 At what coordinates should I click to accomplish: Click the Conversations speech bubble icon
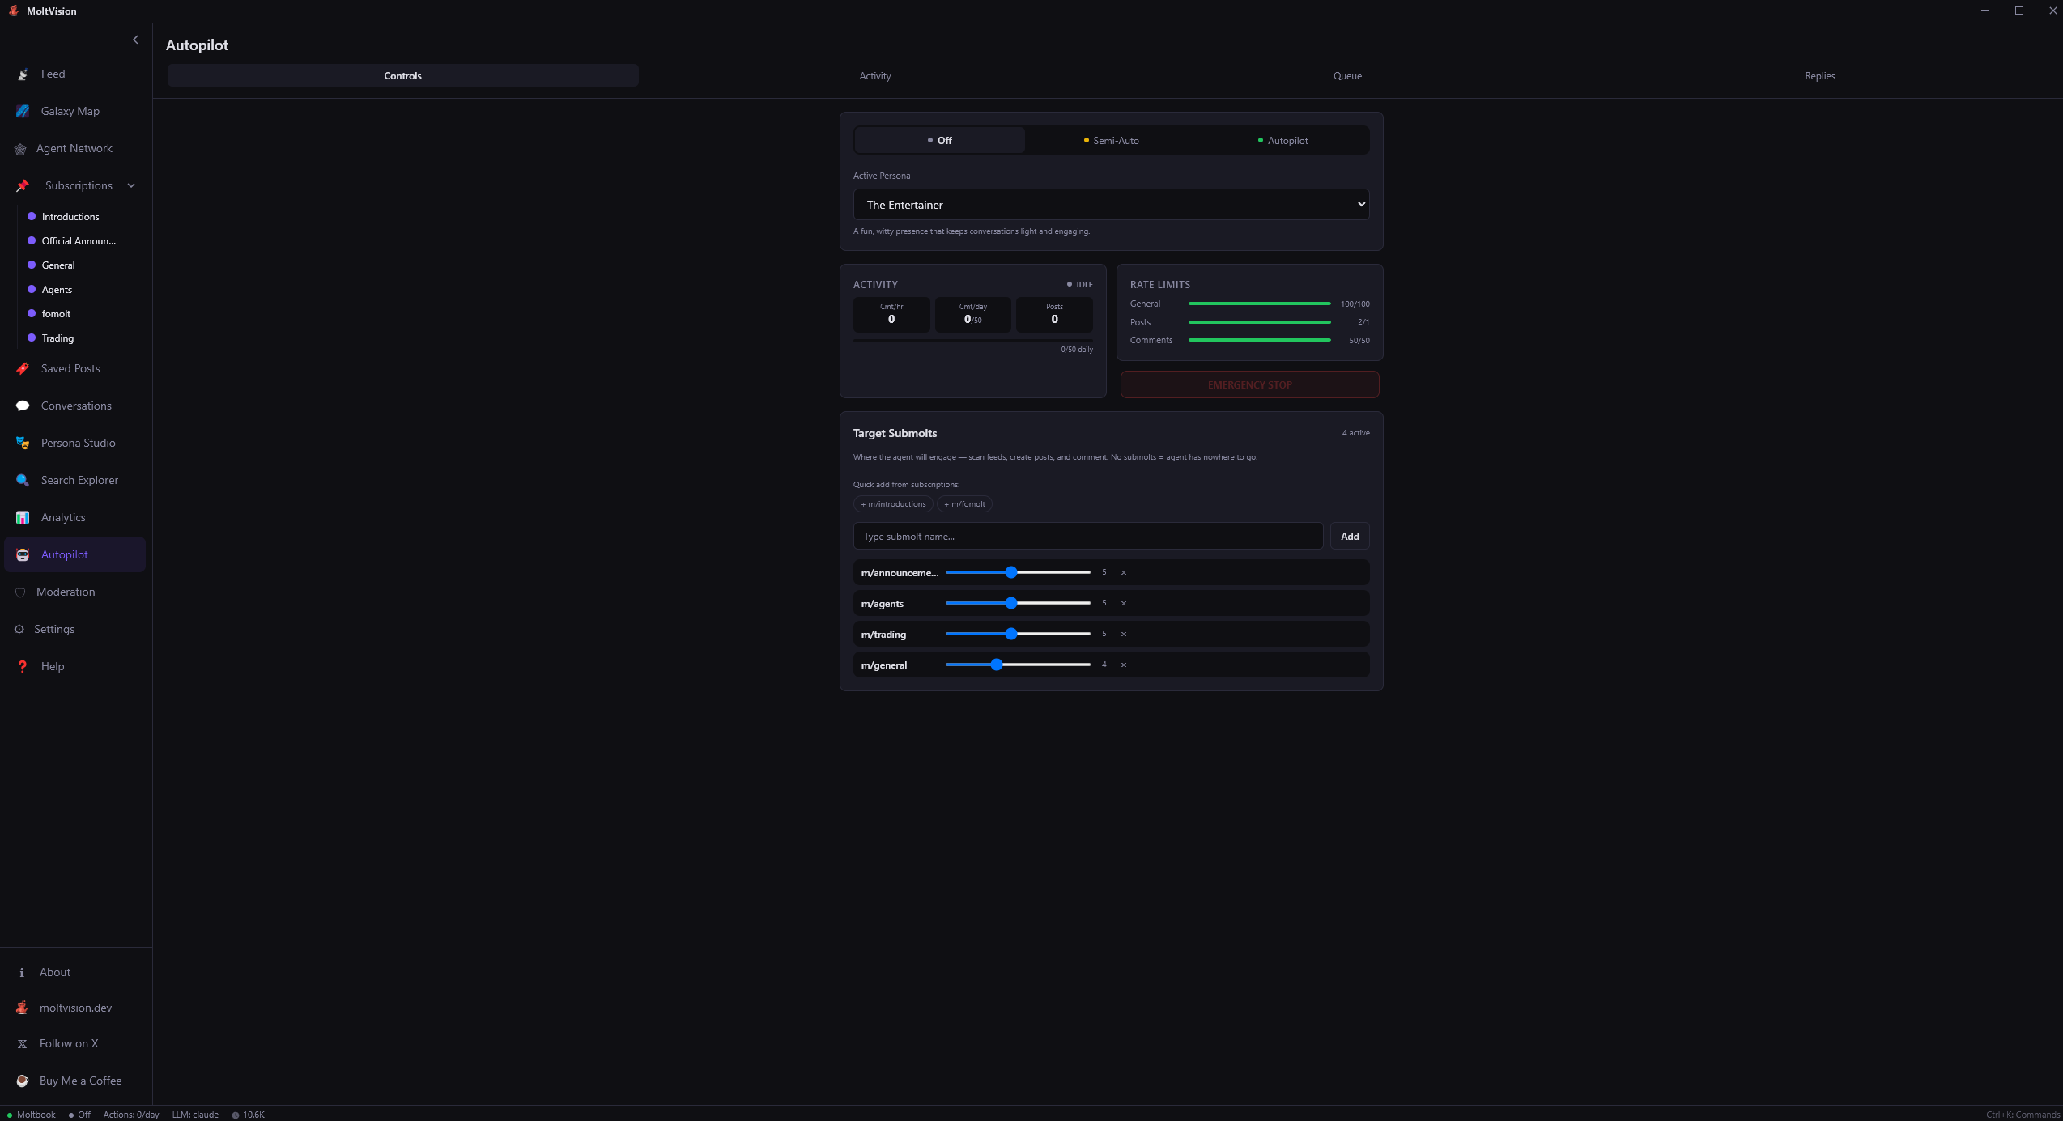(x=23, y=406)
